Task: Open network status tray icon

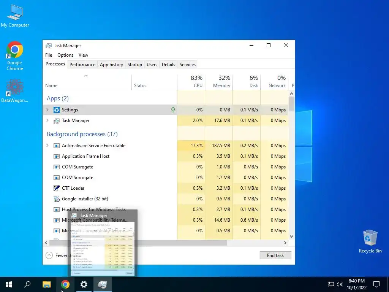Action: click(x=331, y=284)
